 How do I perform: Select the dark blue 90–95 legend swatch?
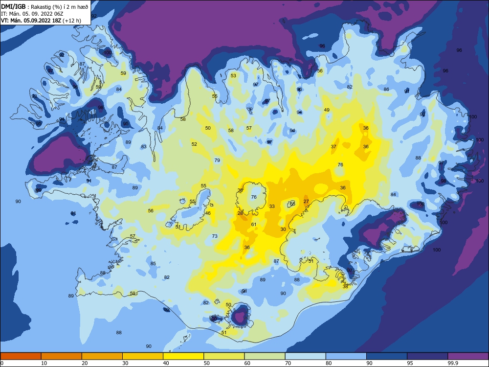click(387, 356)
